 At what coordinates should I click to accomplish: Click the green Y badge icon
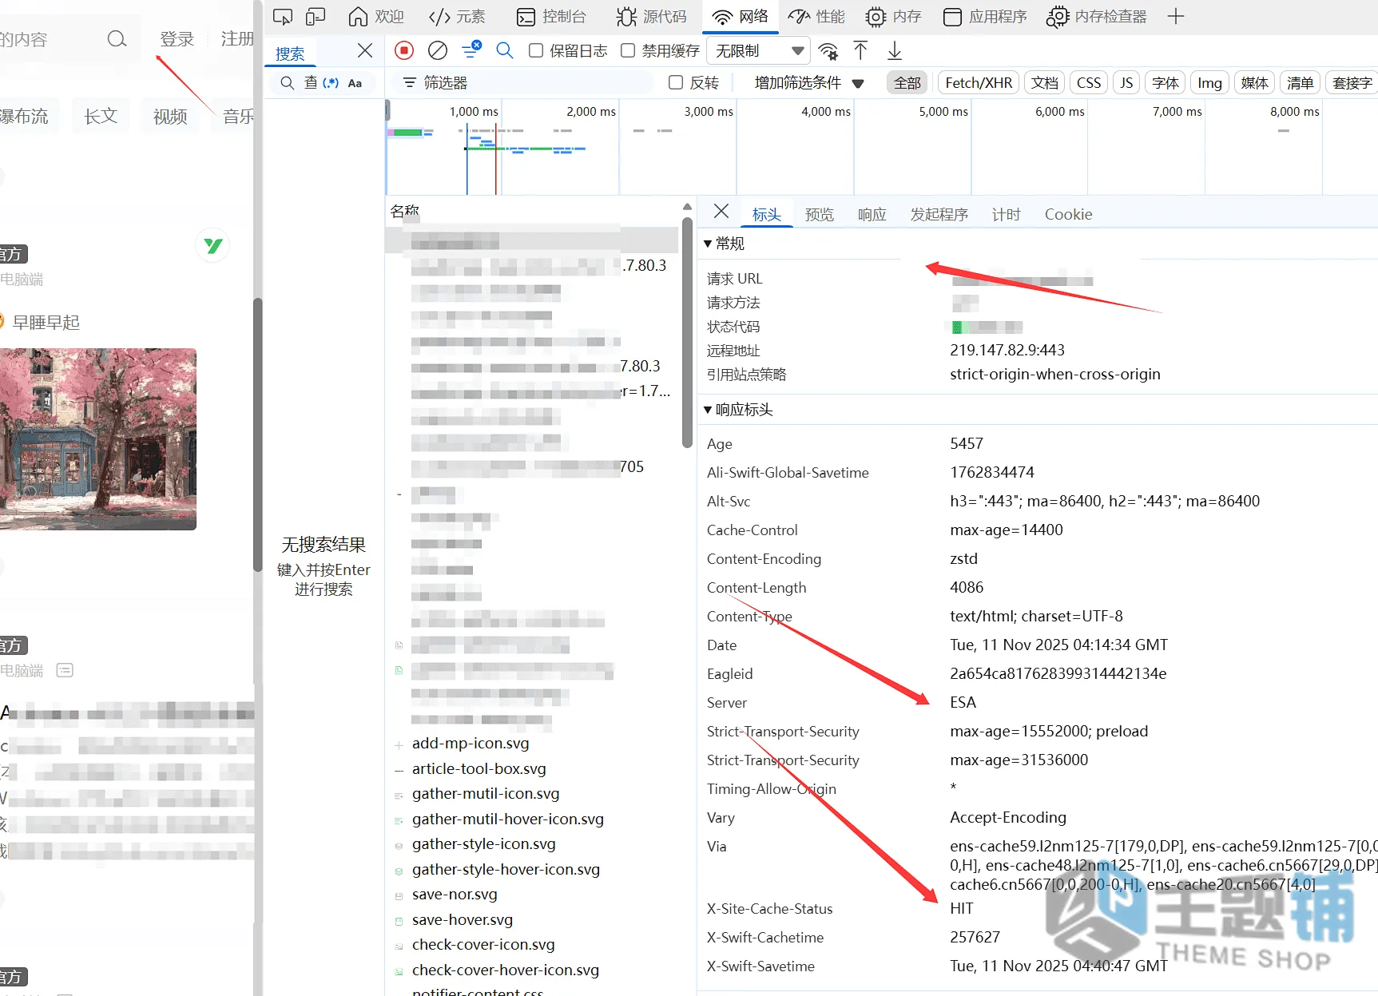[212, 245]
